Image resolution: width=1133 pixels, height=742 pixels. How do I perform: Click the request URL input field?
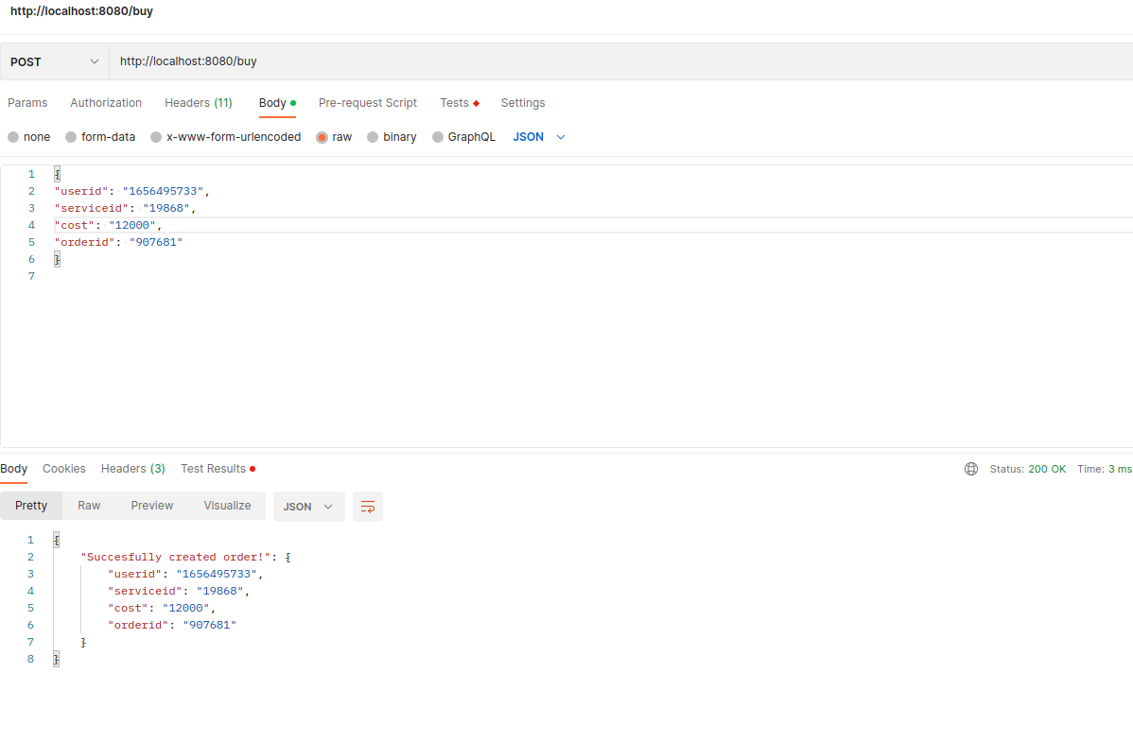point(378,60)
